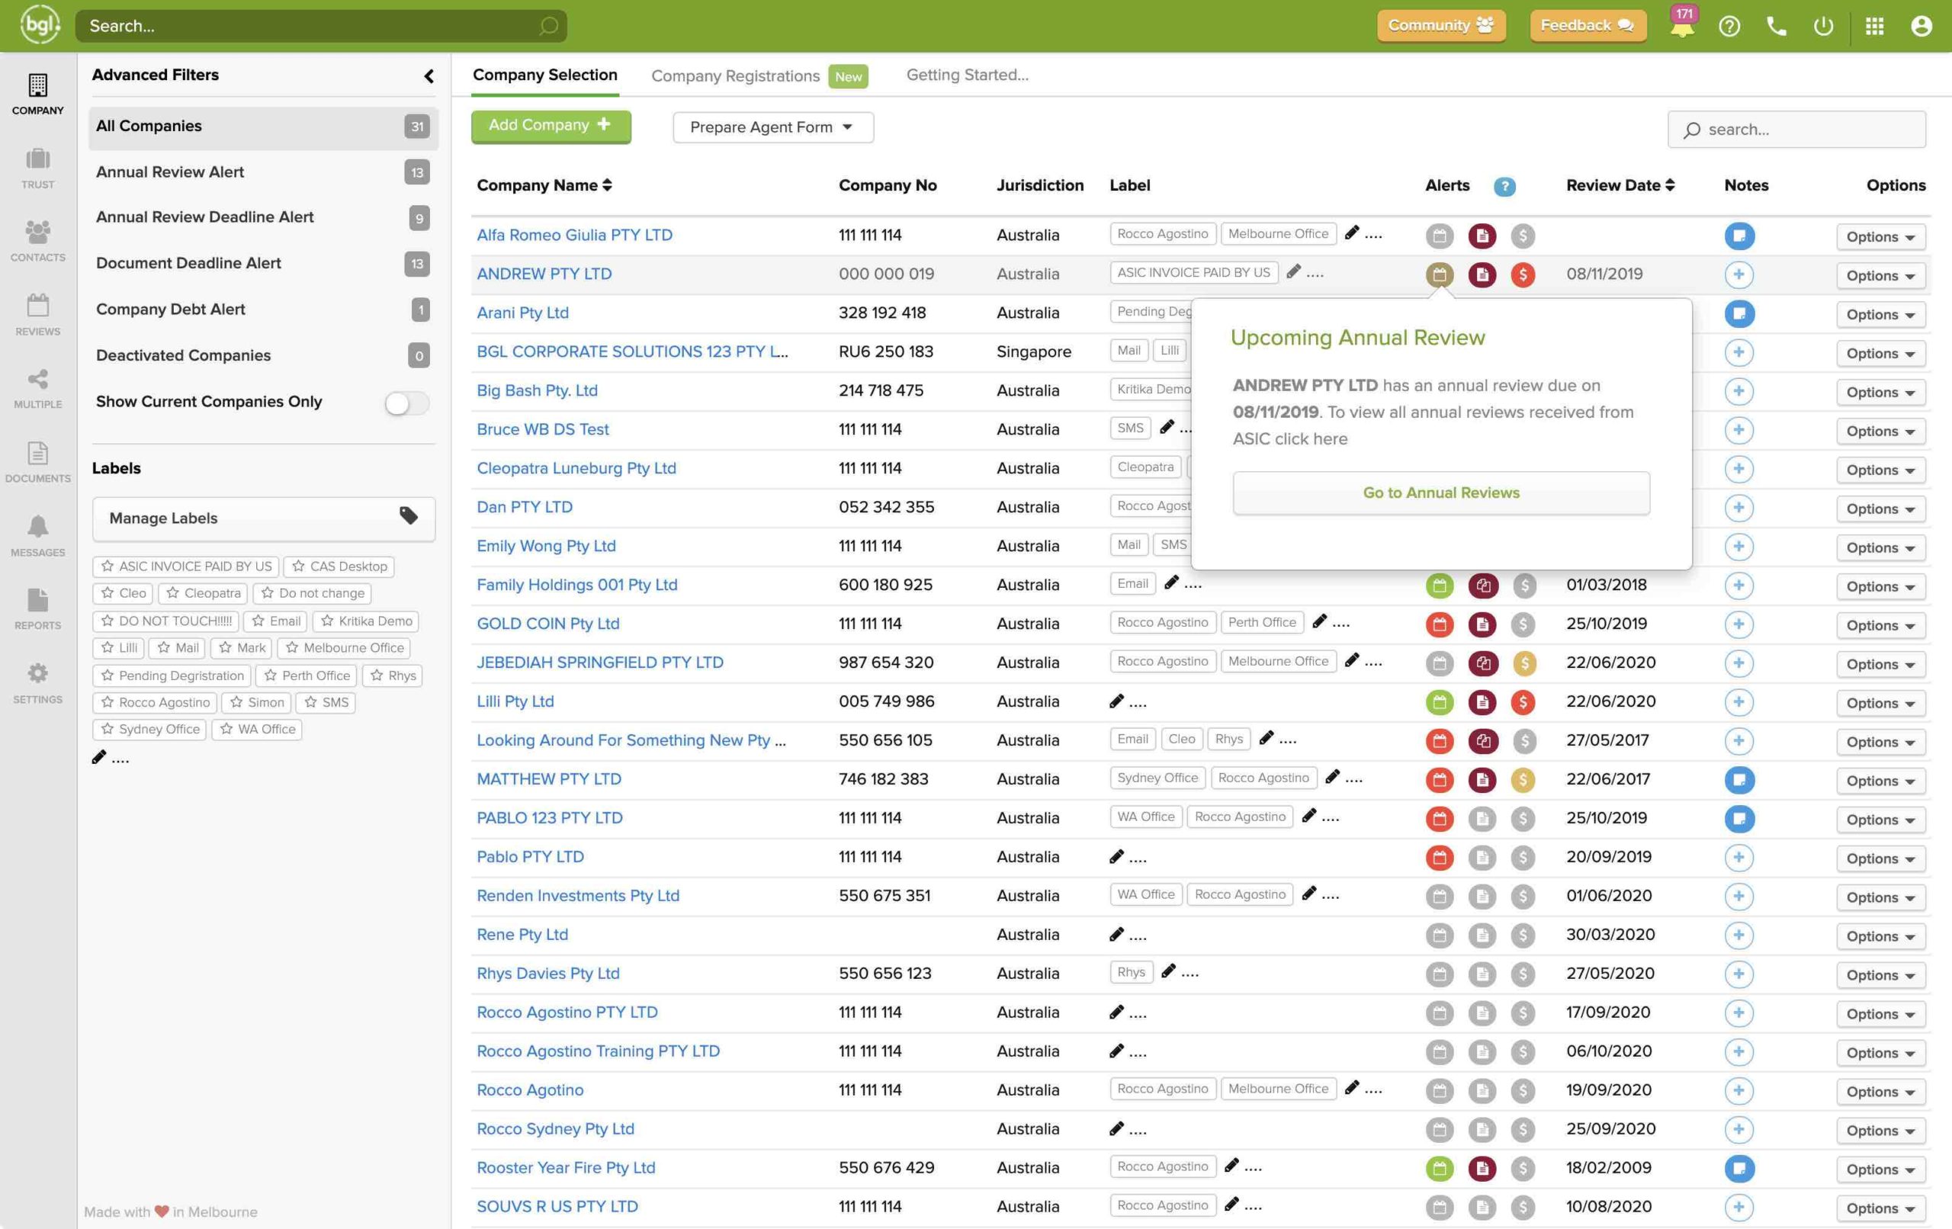This screenshot has width=1952, height=1229.
Task: Select the Annual Review Alert filter
Action: (x=170, y=172)
